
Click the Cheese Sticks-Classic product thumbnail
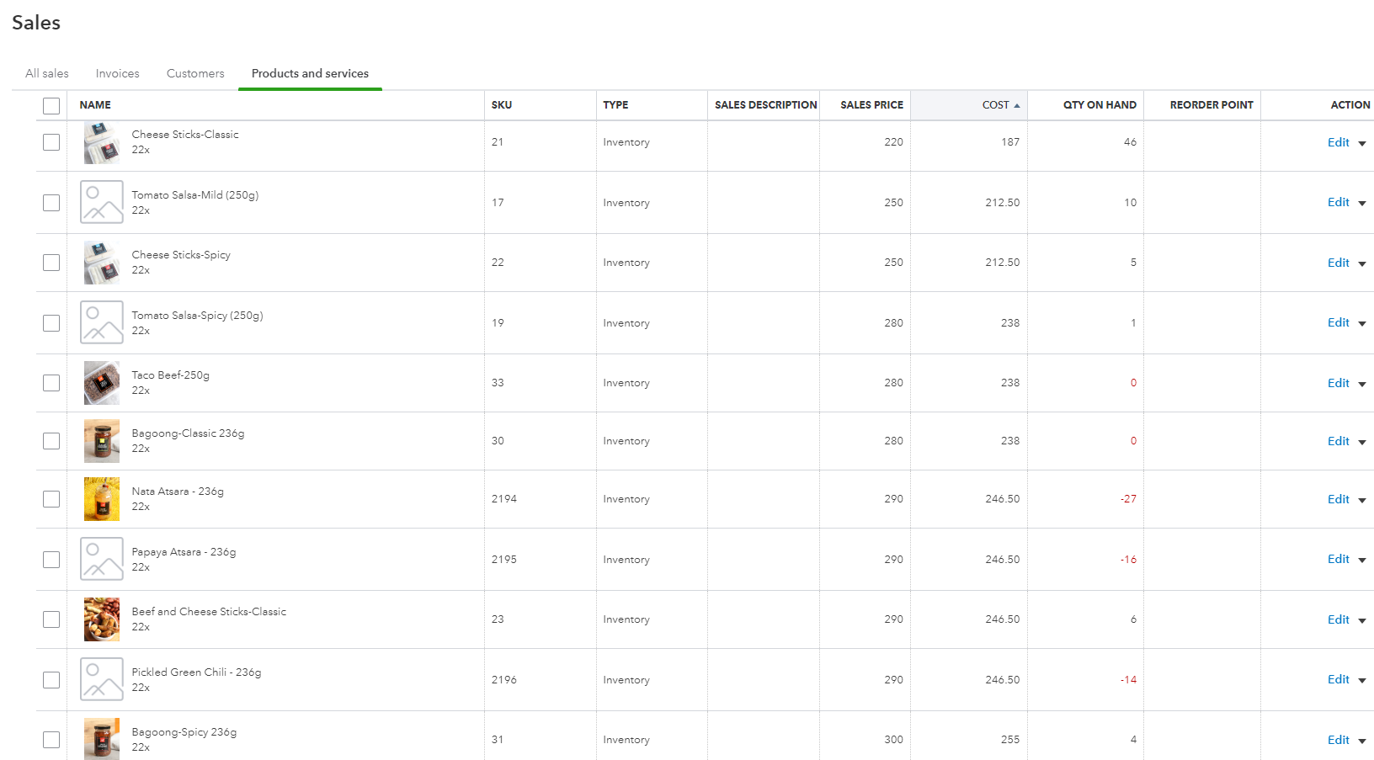point(101,142)
